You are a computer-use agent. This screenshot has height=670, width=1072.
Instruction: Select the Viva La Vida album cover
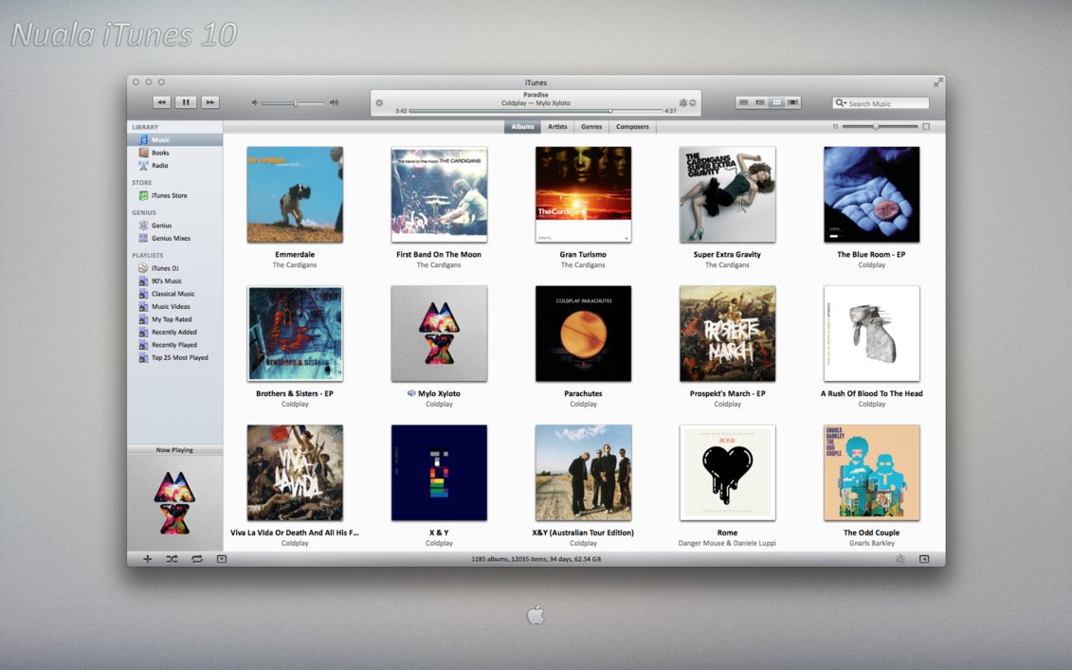pyautogui.click(x=295, y=473)
